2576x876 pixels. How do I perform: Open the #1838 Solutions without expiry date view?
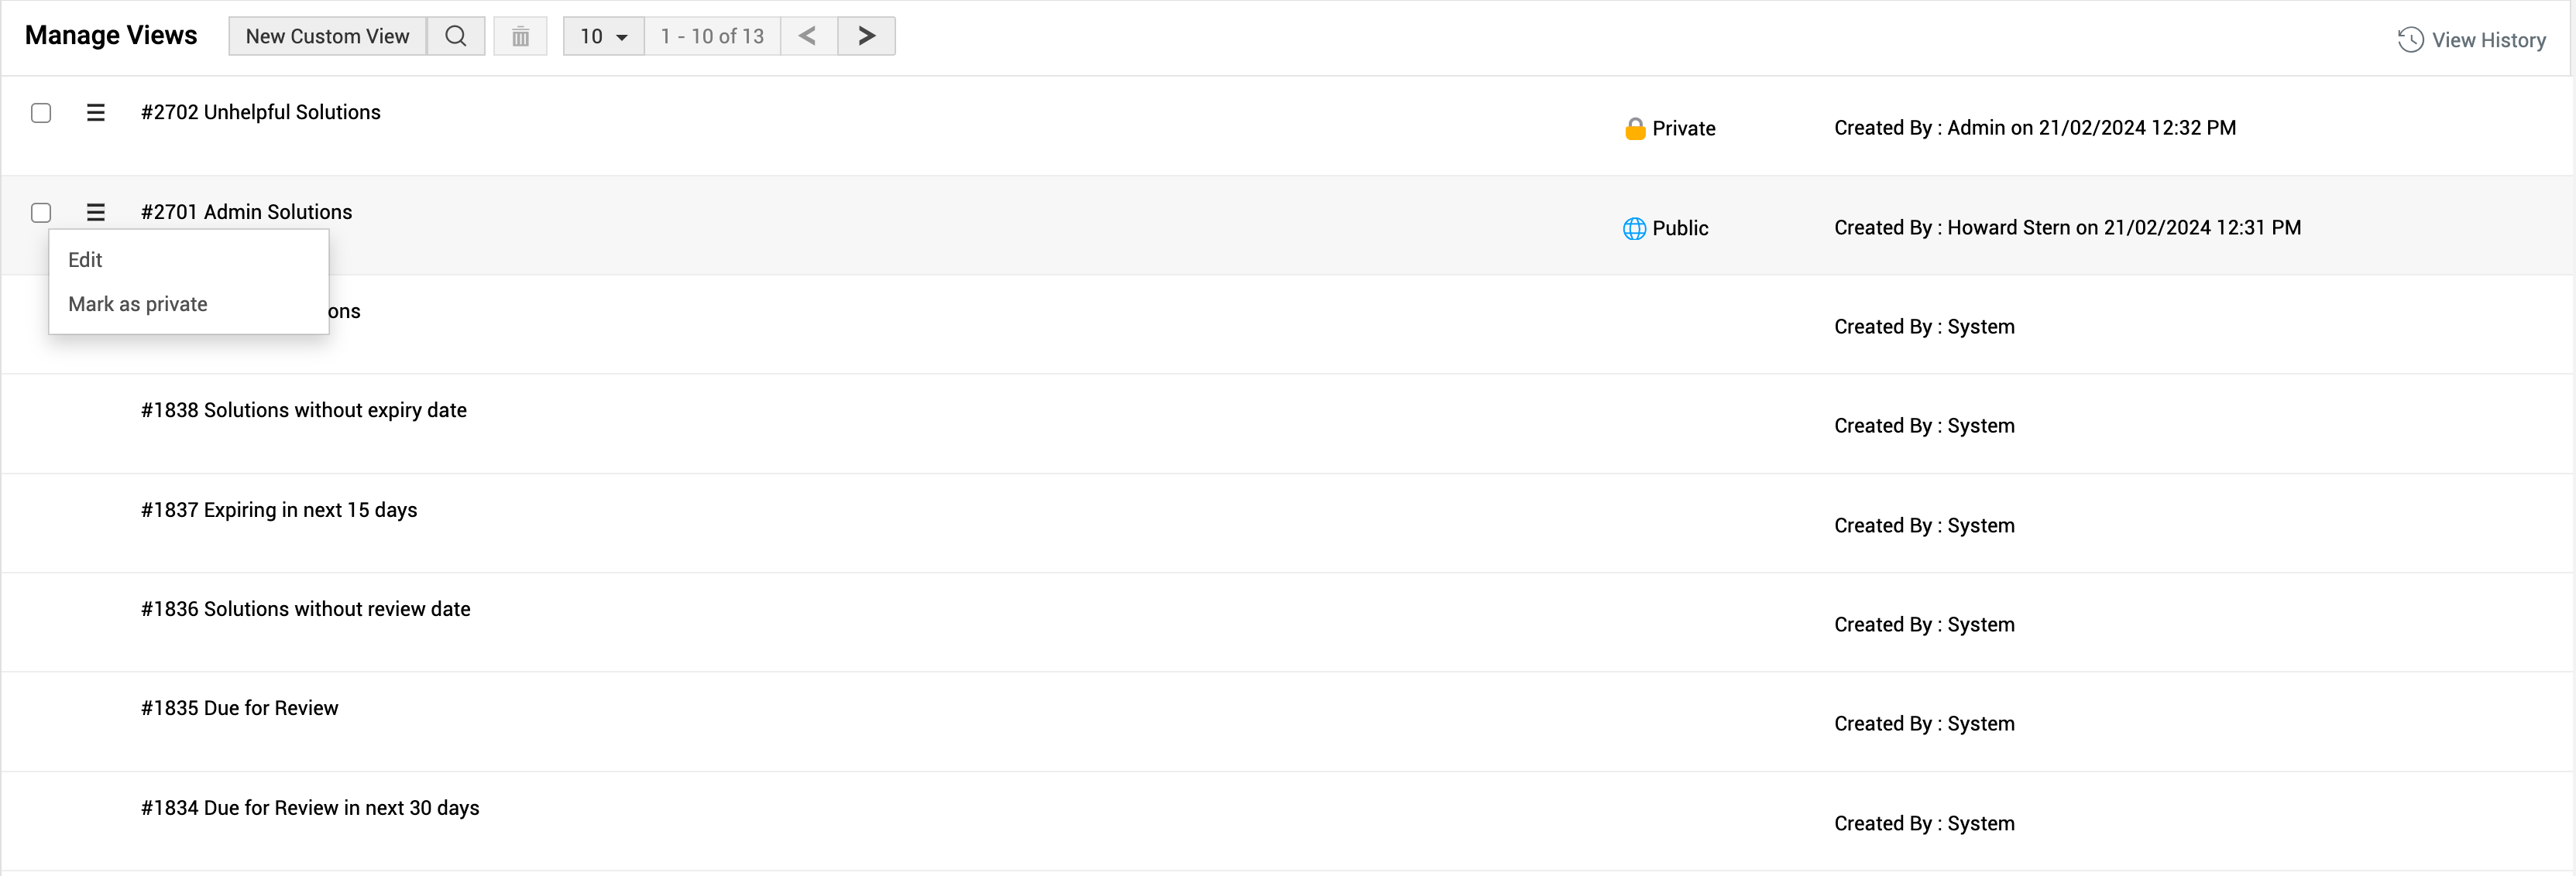pyautogui.click(x=304, y=409)
